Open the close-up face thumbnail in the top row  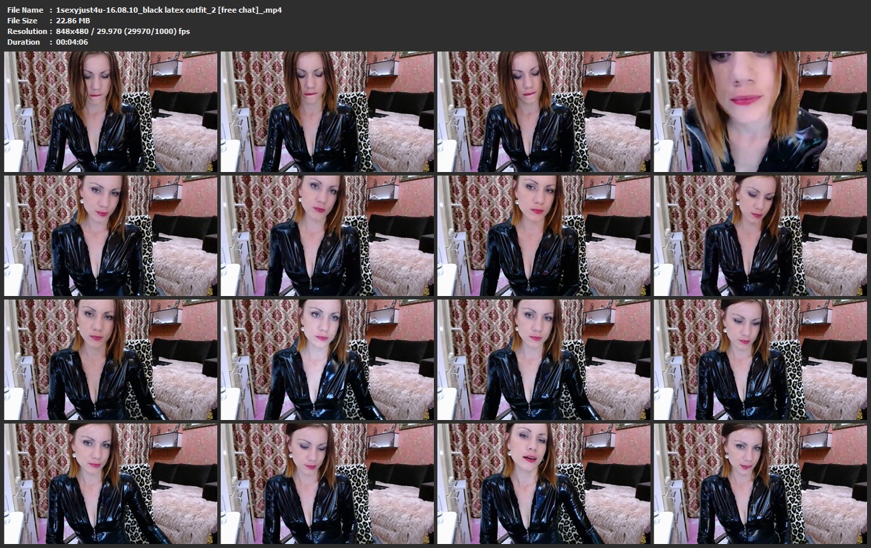pos(760,112)
